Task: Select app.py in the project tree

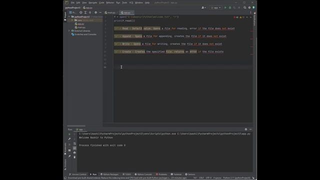Action: pos(79,24)
